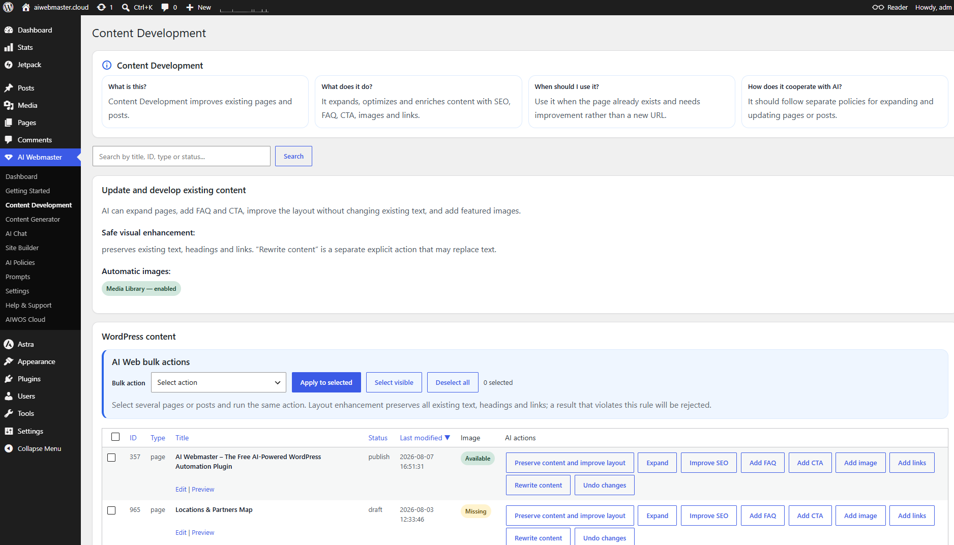Open AI Chat submenu item
Viewport: 954px width, 545px height.
click(x=16, y=233)
